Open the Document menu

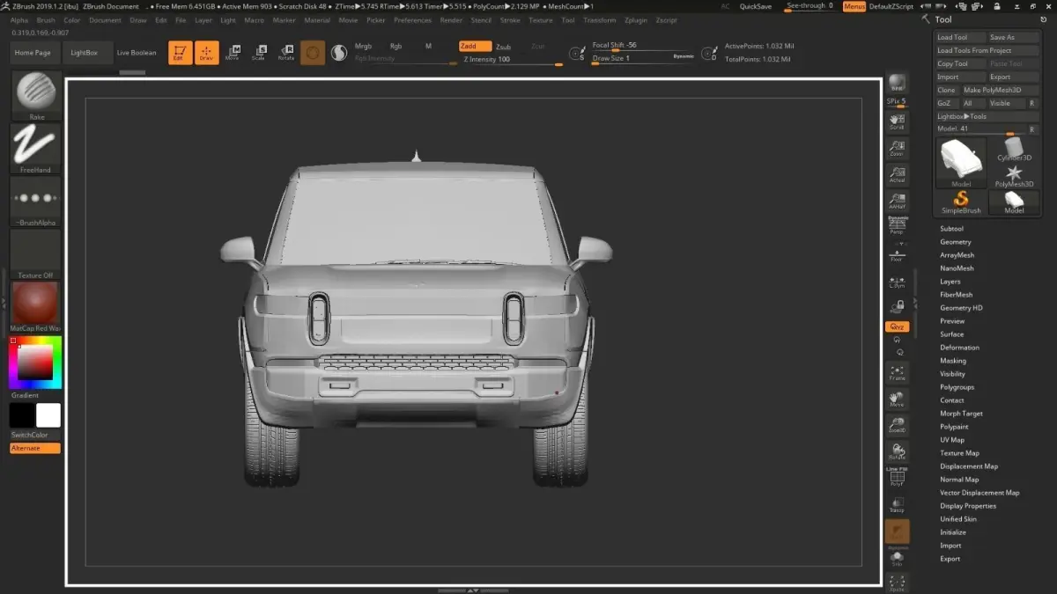point(105,19)
